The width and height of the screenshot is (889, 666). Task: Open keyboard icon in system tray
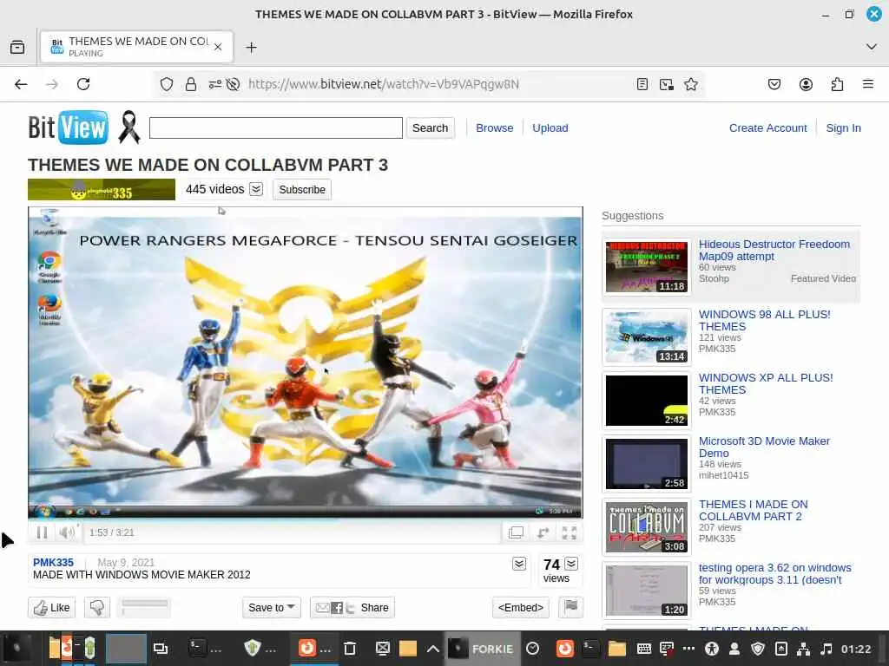pyautogui.click(x=643, y=649)
